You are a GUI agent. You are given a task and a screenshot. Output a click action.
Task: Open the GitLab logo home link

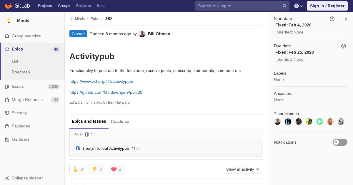[x=17, y=6]
